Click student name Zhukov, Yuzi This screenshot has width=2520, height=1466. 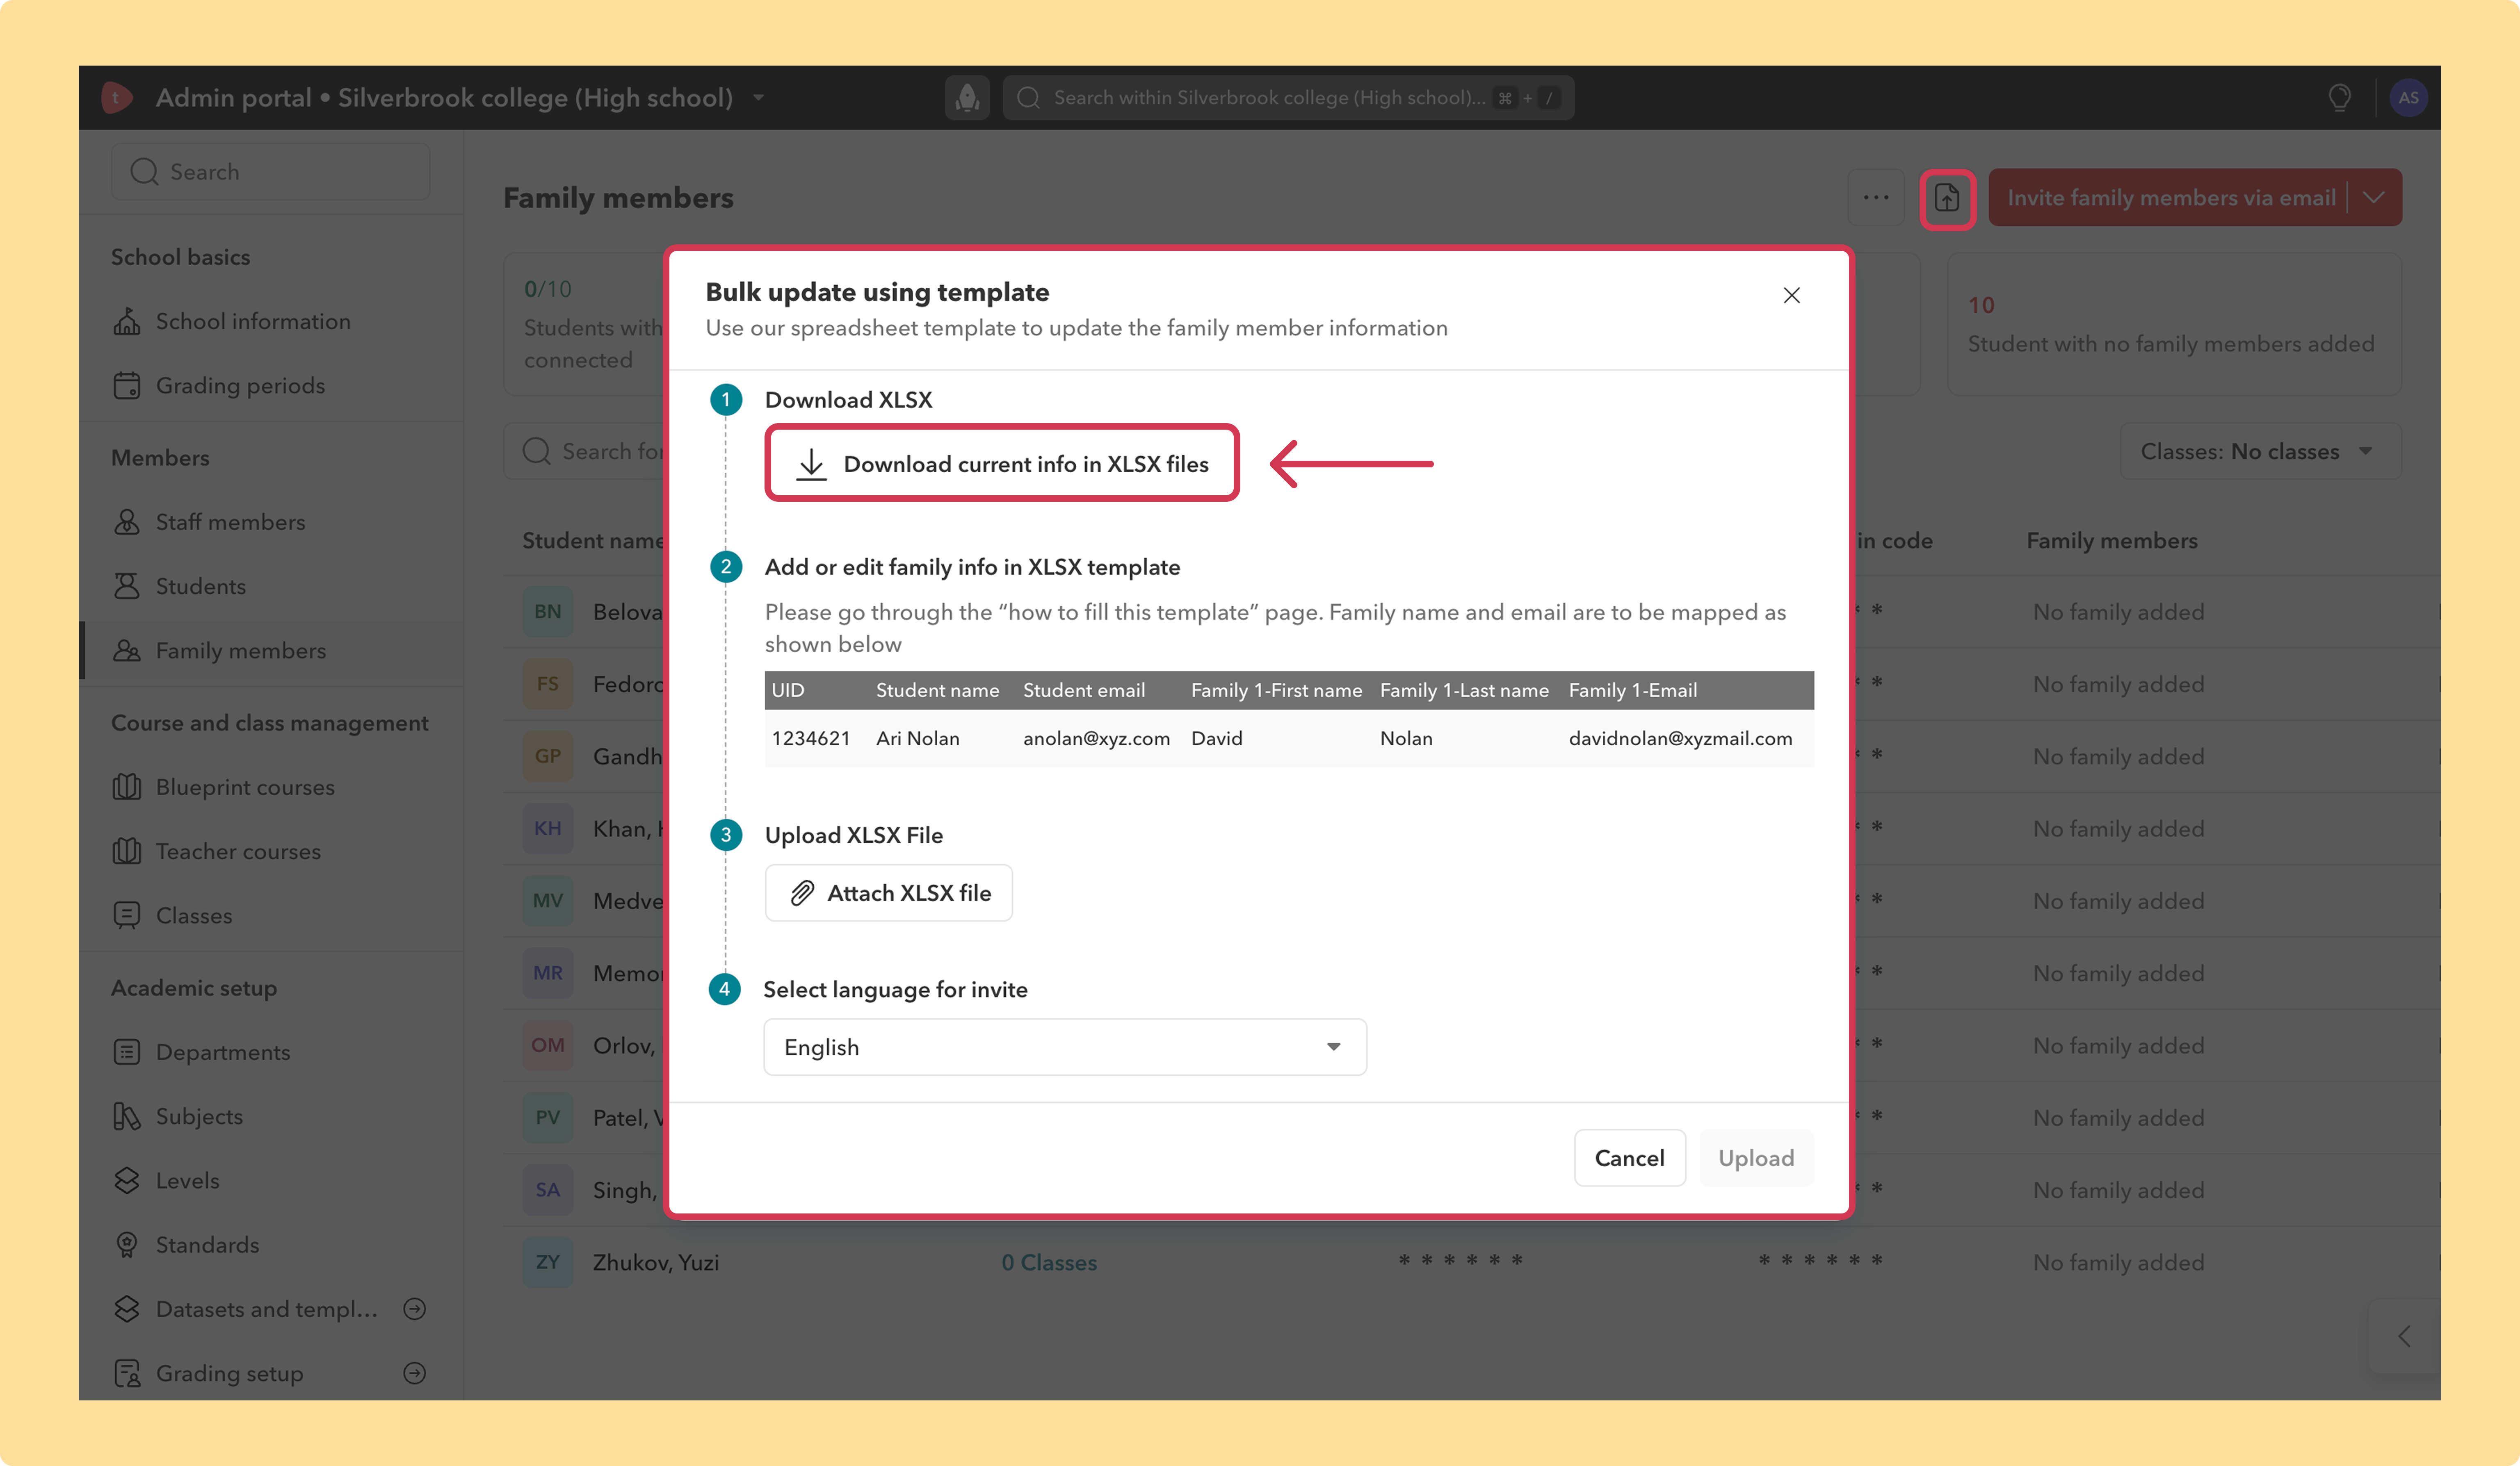(656, 1263)
